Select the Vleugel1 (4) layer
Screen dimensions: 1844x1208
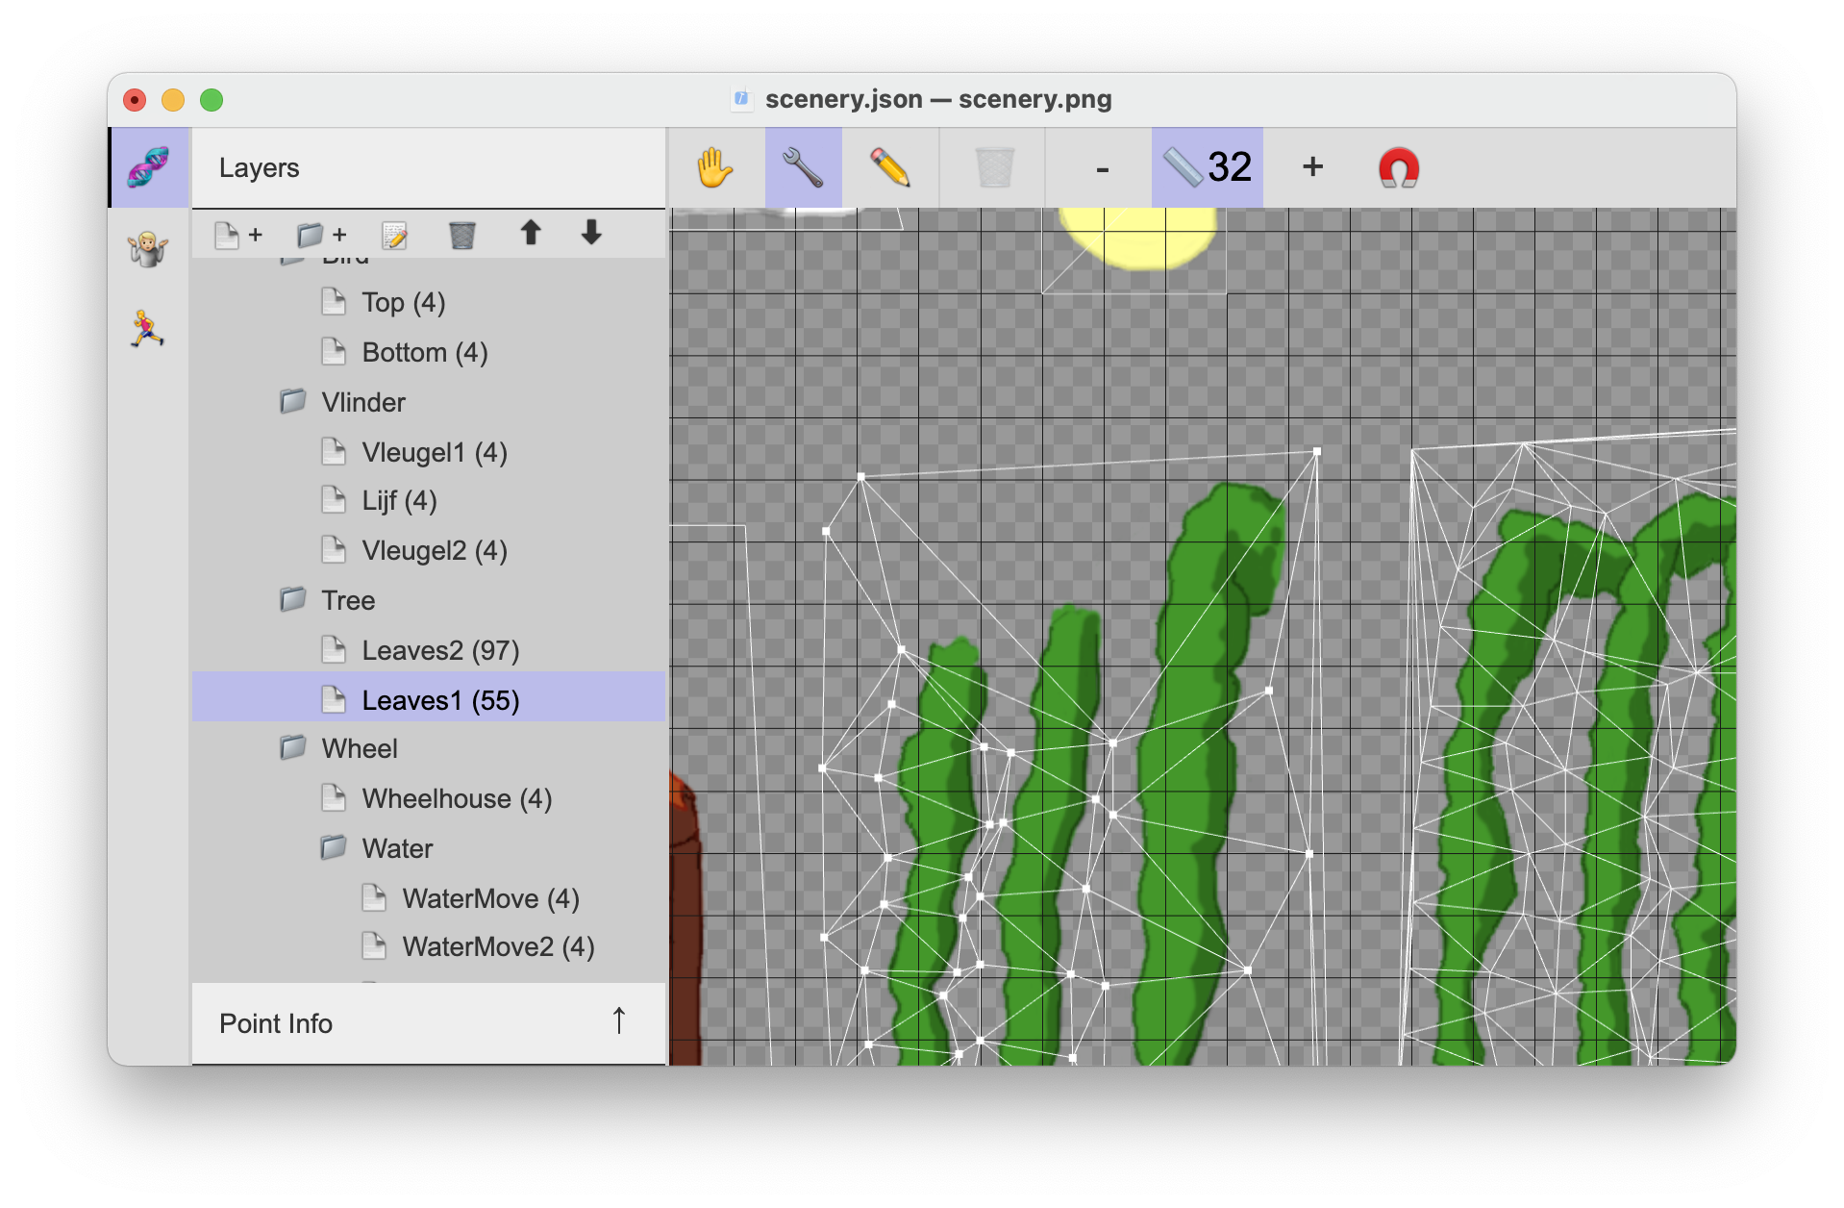click(x=429, y=452)
